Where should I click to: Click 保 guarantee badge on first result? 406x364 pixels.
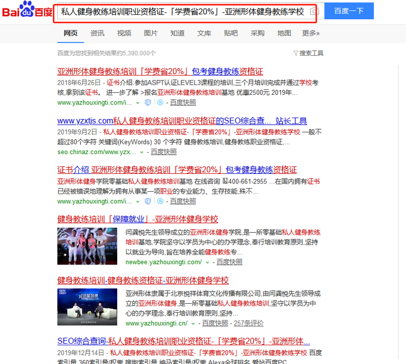click(x=148, y=102)
